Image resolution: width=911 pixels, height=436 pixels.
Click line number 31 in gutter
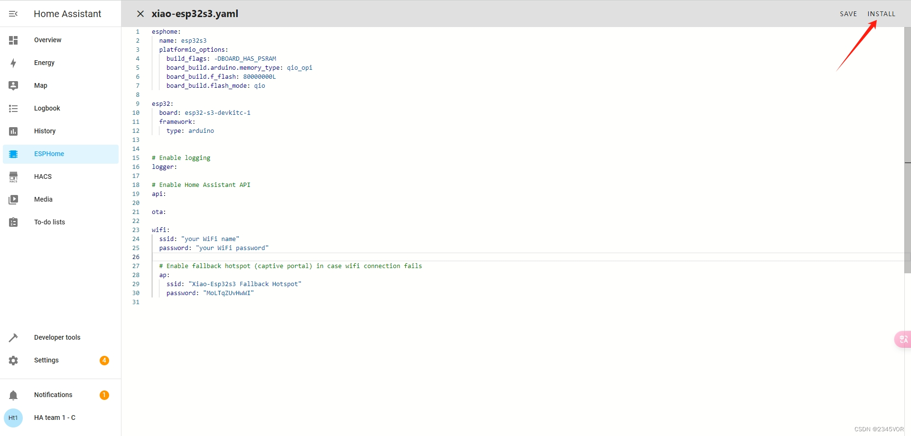coord(136,302)
